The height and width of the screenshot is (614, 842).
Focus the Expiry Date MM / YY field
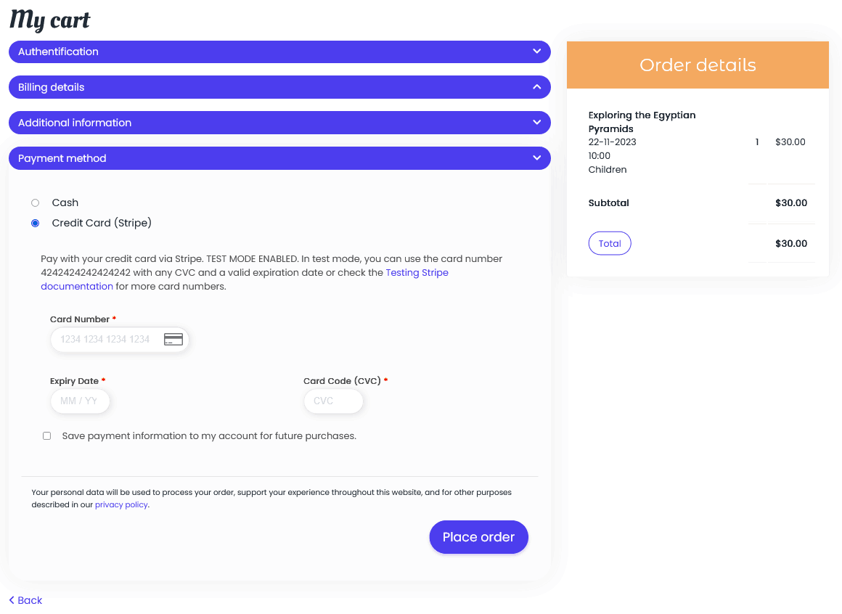pyautogui.click(x=80, y=401)
